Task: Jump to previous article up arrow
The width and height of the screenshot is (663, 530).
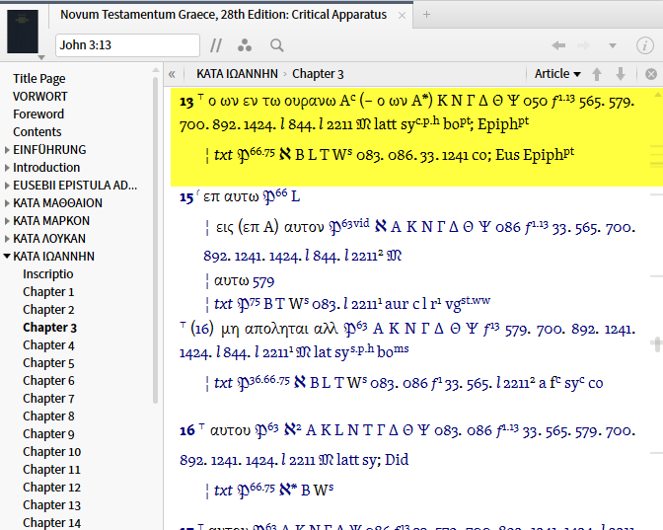Action: (597, 74)
